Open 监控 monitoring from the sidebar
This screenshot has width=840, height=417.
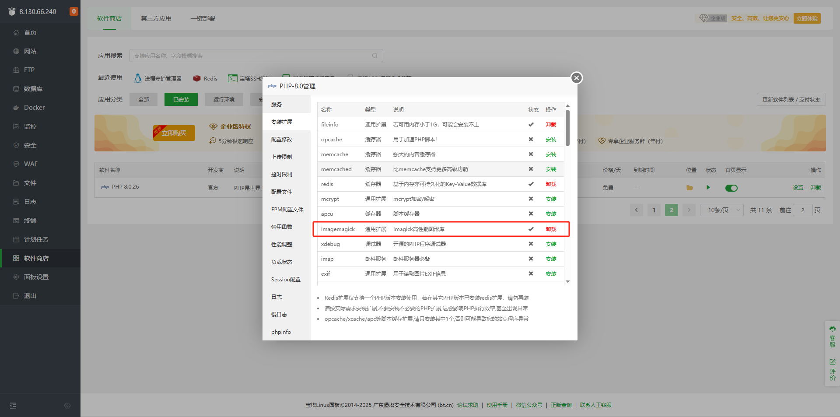(30, 126)
